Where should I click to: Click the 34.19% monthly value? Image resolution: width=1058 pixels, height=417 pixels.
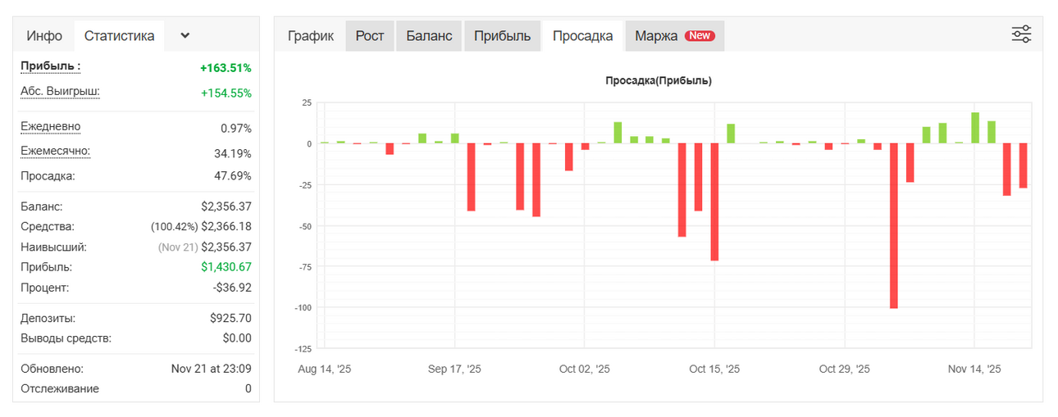point(233,153)
